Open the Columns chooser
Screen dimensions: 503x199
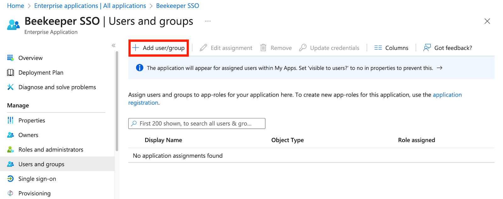[391, 48]
